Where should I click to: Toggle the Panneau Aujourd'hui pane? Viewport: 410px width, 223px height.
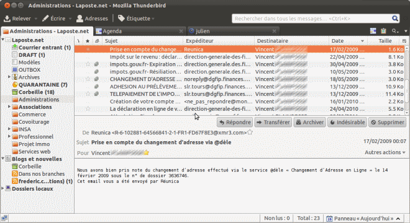pos(363,219)
